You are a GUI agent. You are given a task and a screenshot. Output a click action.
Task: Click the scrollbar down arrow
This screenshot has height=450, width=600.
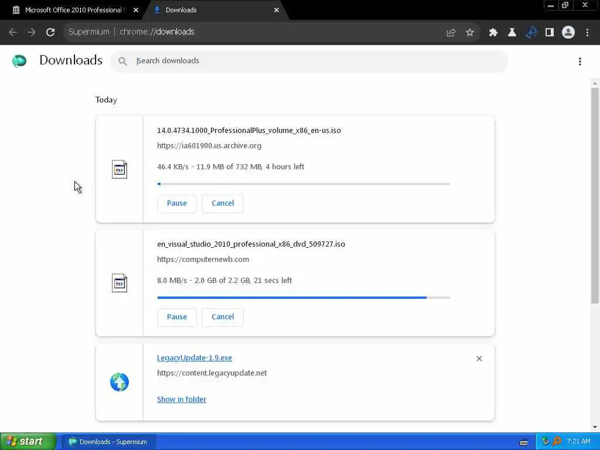pyautogui.click(x=595, y=427)
